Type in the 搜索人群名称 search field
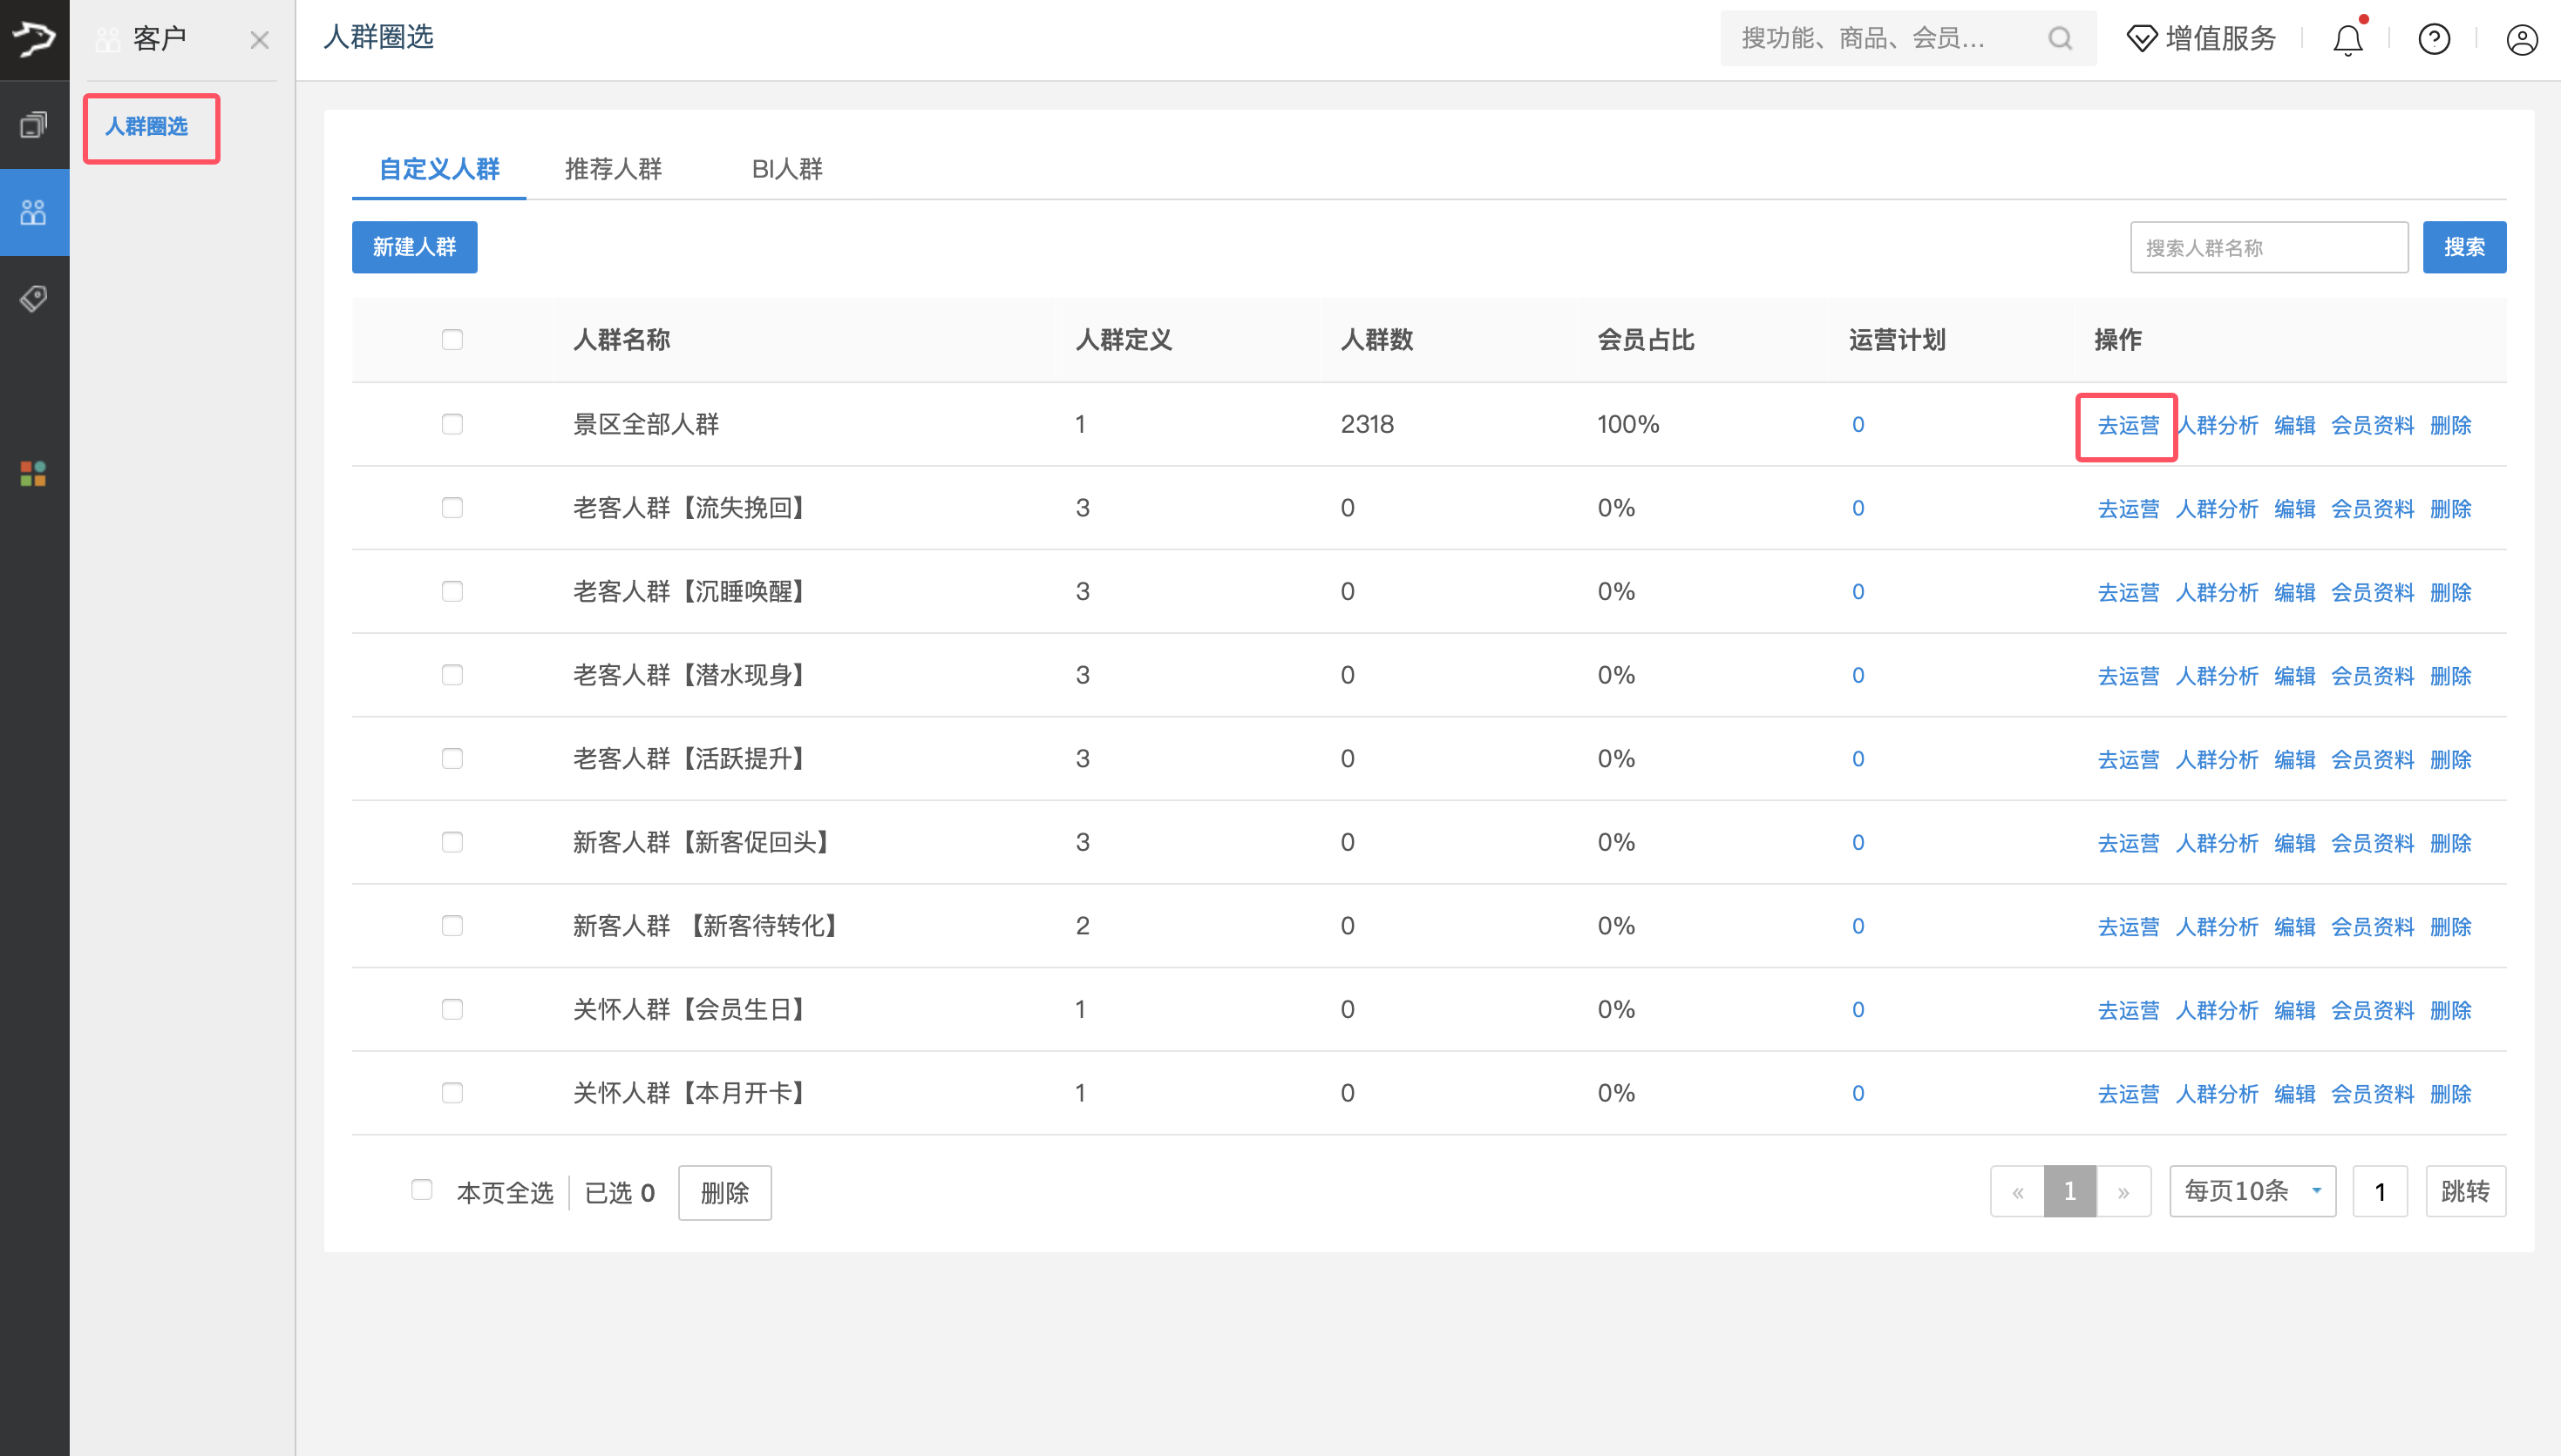 (2268, 246)
